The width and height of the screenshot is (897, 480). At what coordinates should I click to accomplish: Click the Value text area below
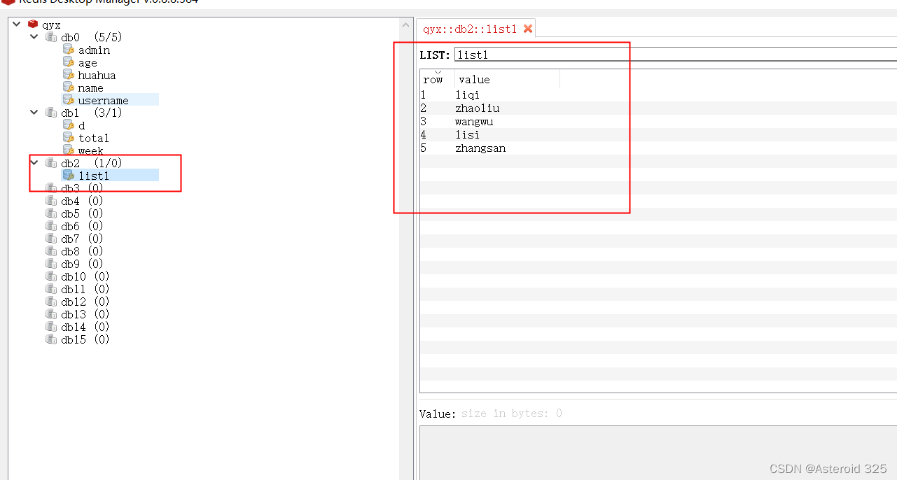coord(658,452)
